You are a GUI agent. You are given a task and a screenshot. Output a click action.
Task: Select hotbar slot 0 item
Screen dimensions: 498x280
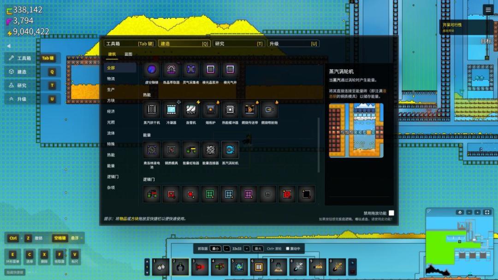[x=337, y=267]
